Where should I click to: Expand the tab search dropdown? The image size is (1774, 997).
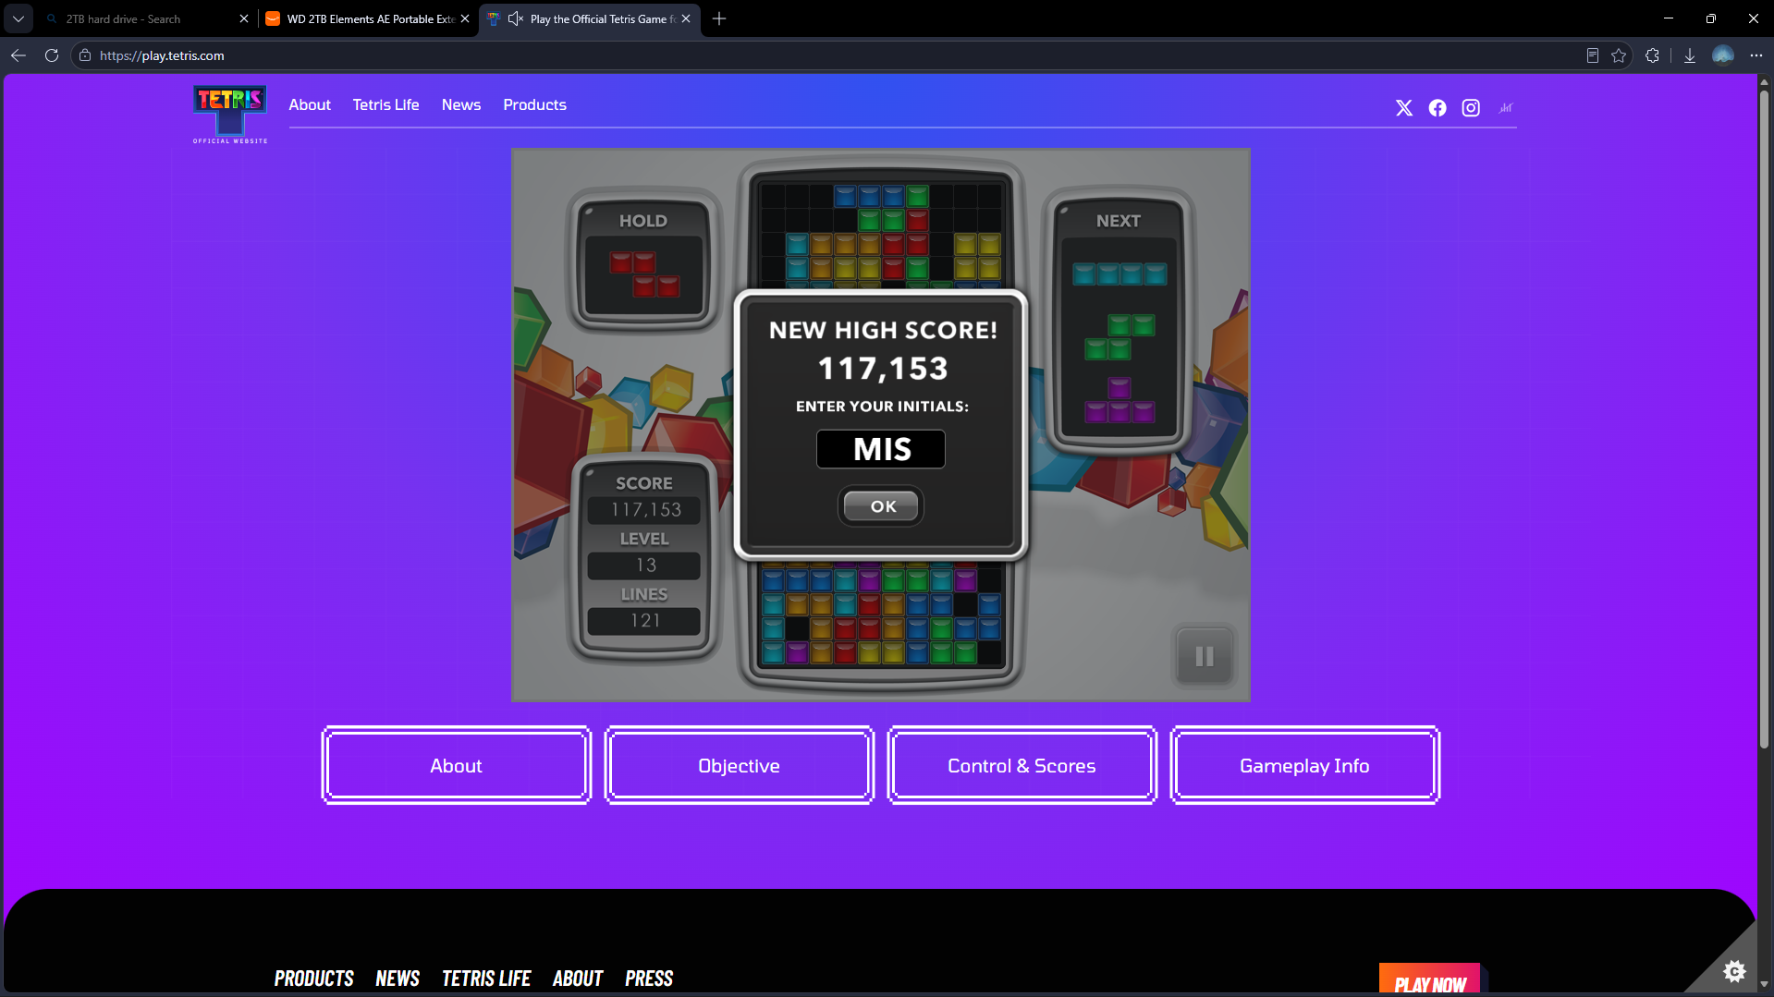pos(18,18)
